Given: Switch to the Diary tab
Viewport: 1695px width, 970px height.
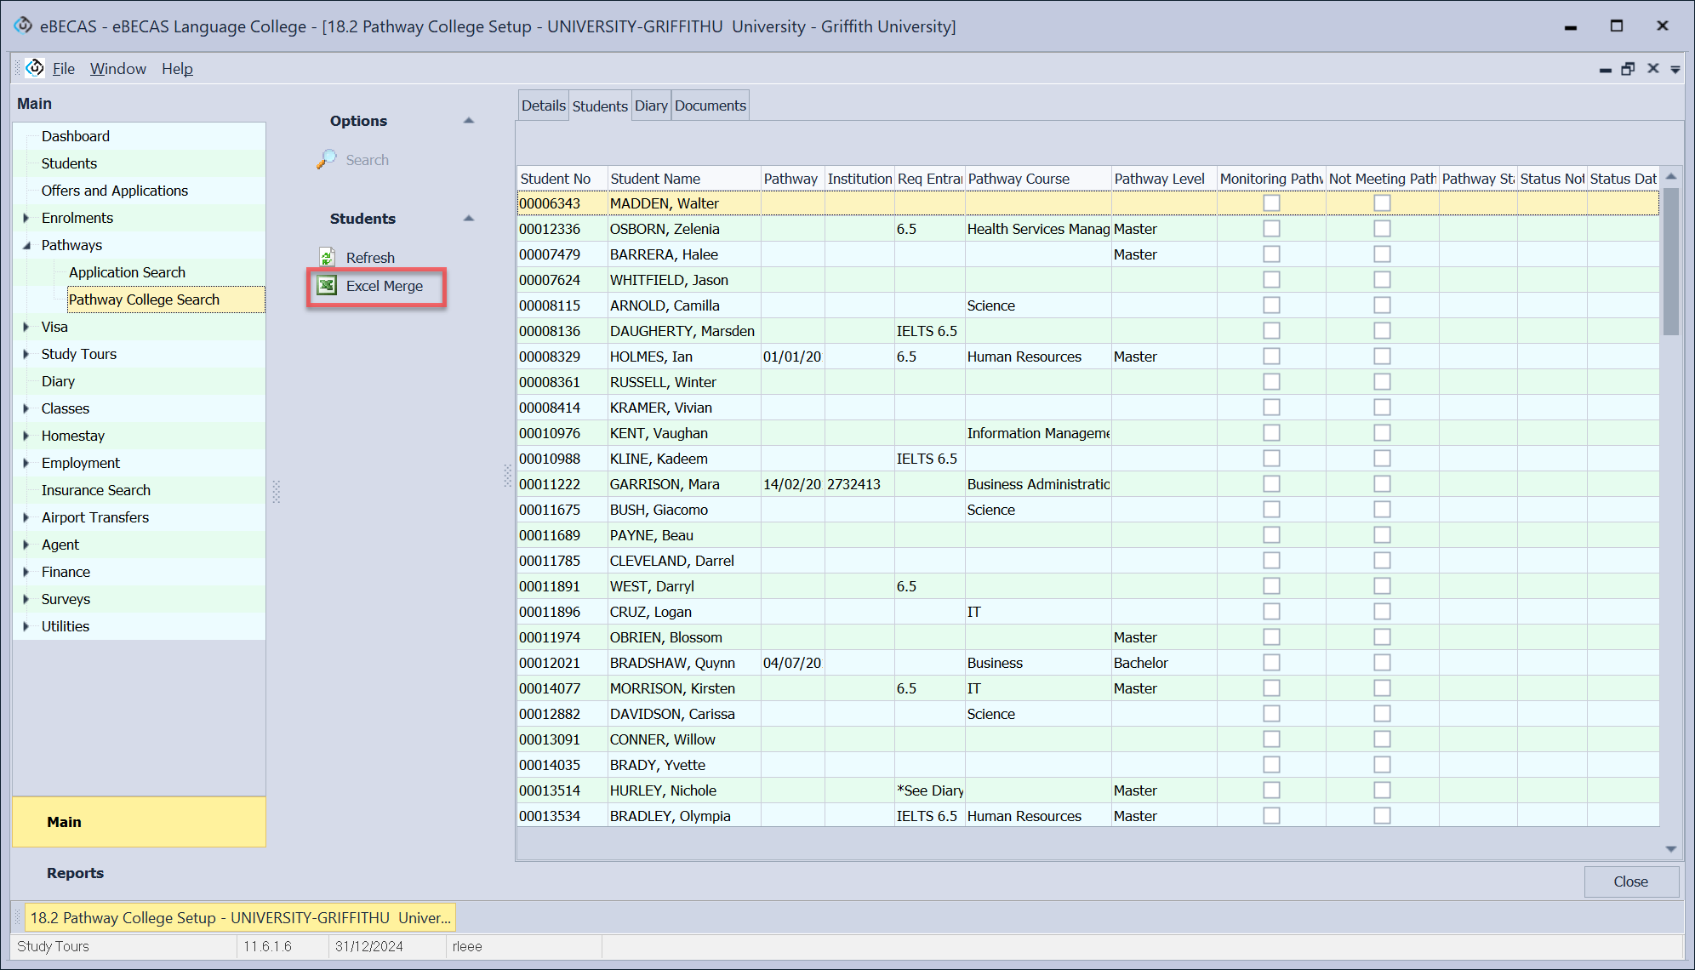Looking at the screenshot, I should tap(651, 106).
